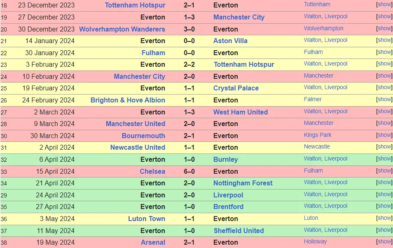The image size is (393, 248).
Task: Show details of Everton vs Manchester City match
Action: 384,17
